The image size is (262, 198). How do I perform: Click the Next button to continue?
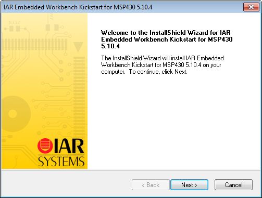[x=189, y=185]
